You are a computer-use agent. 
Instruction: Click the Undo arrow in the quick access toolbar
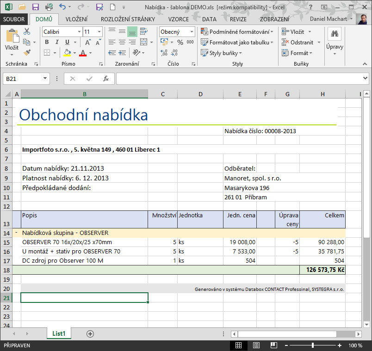coord(62,7)
